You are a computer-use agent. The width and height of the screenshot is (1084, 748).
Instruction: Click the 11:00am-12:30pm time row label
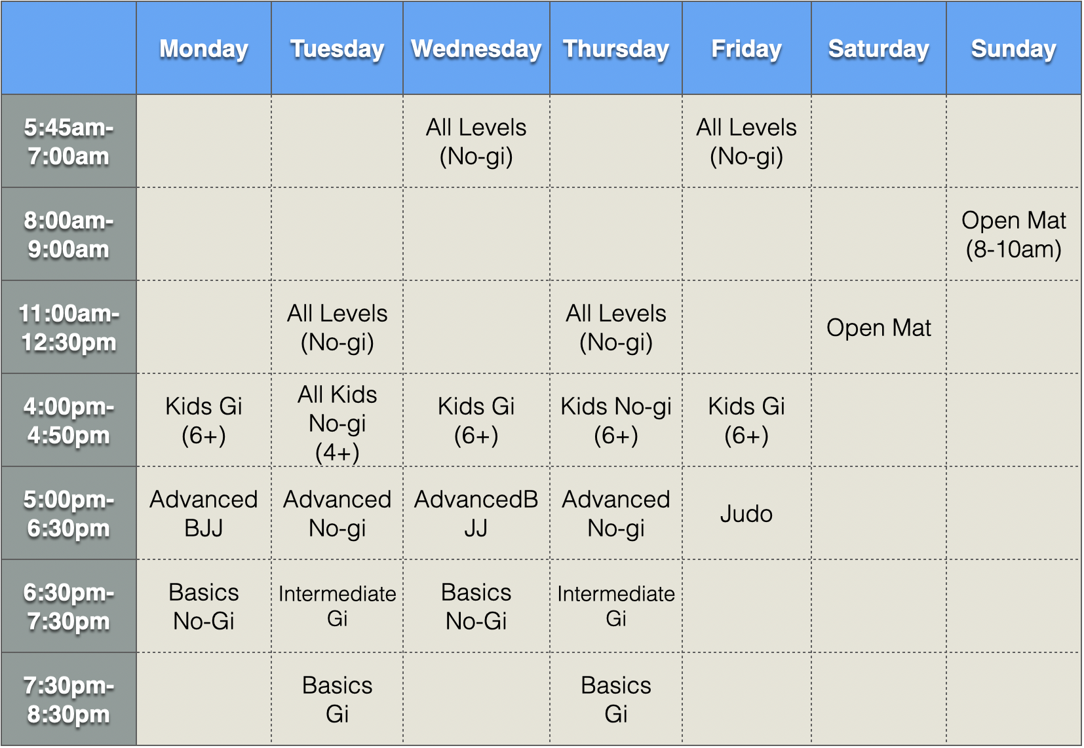69,327
